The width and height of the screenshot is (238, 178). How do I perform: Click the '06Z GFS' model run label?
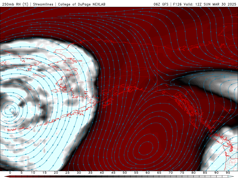click(x=161, y=4)
